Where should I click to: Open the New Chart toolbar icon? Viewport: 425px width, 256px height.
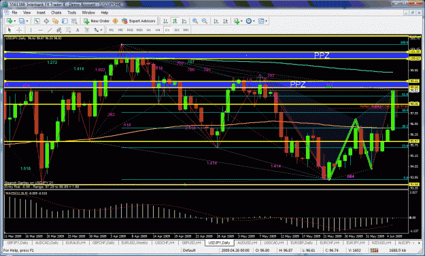pyautogui.click(x=10, y=21)
